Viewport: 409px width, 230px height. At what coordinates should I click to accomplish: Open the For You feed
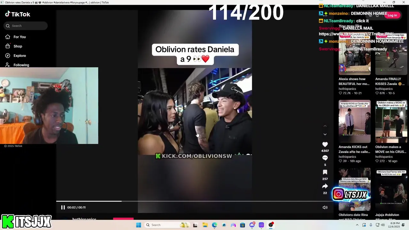[x=15, y=37]
